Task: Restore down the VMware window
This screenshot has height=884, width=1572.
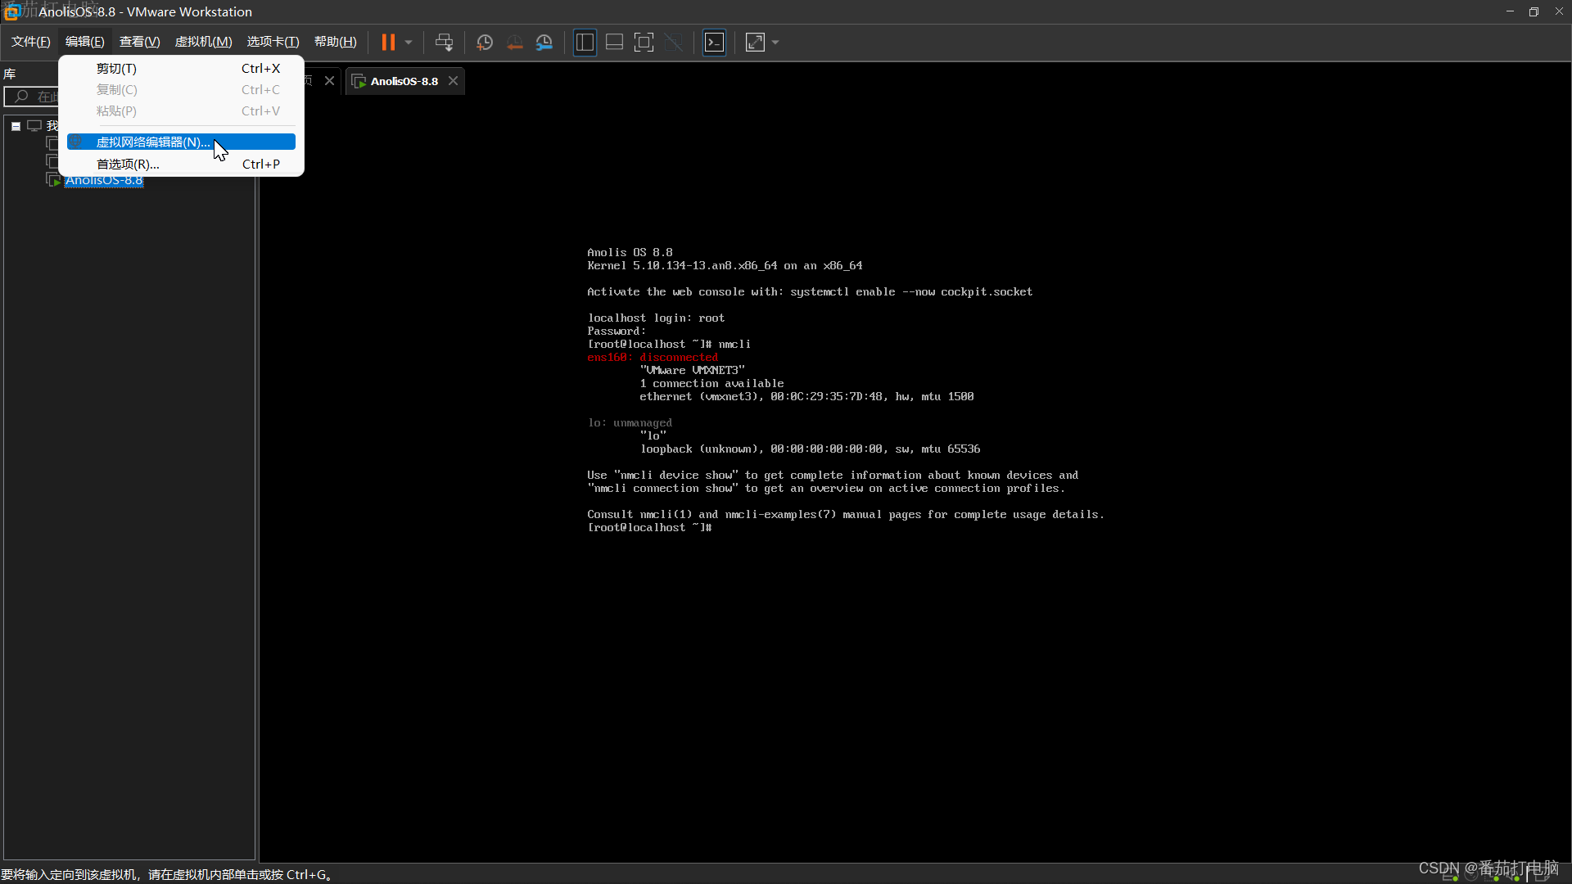Action: (x=1534, y=11)
